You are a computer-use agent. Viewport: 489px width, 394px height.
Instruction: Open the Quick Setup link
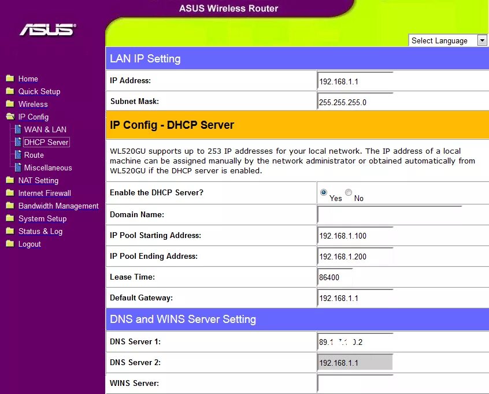coord(39,92)
